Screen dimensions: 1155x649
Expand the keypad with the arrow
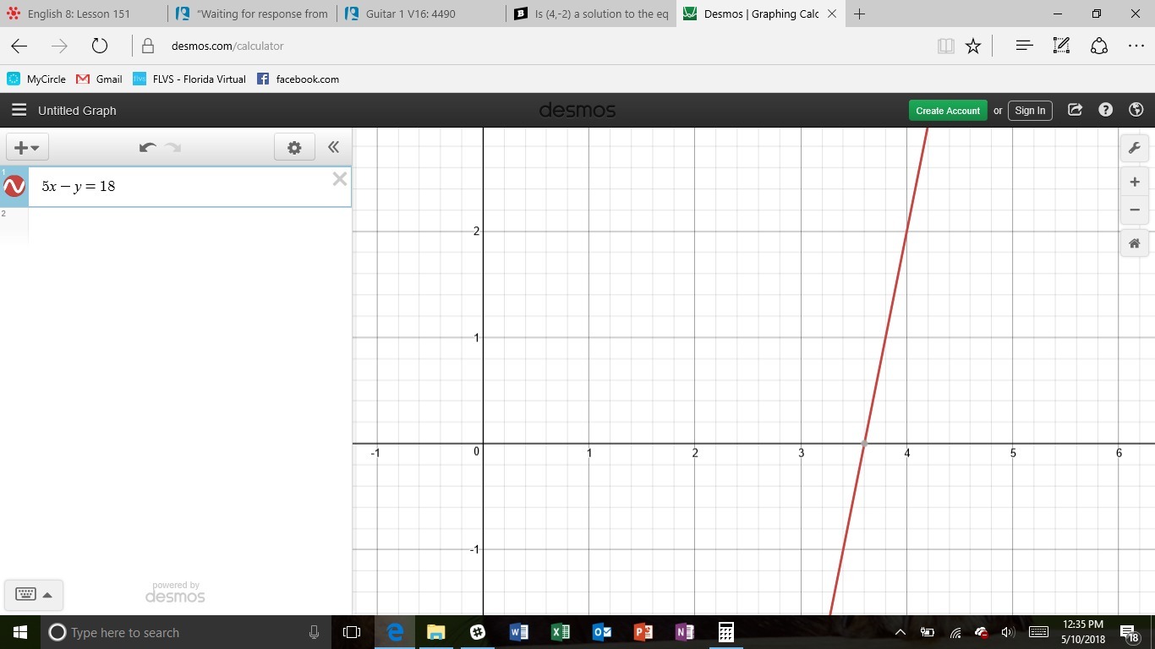click(47, 595)
